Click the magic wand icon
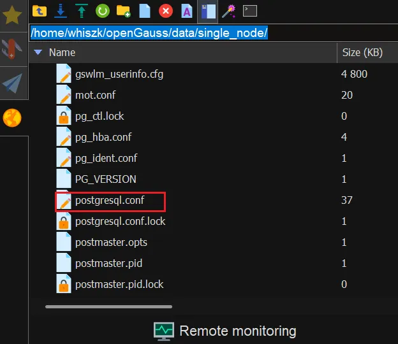This screenshot has height=344, width=398. pyautogui.click(x=228, y=10)
